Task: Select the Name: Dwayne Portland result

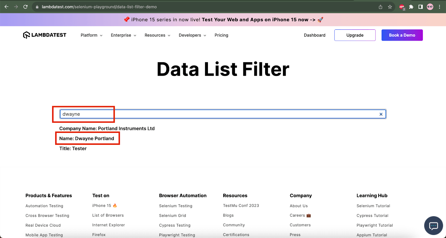Action: tap(87, 138)
